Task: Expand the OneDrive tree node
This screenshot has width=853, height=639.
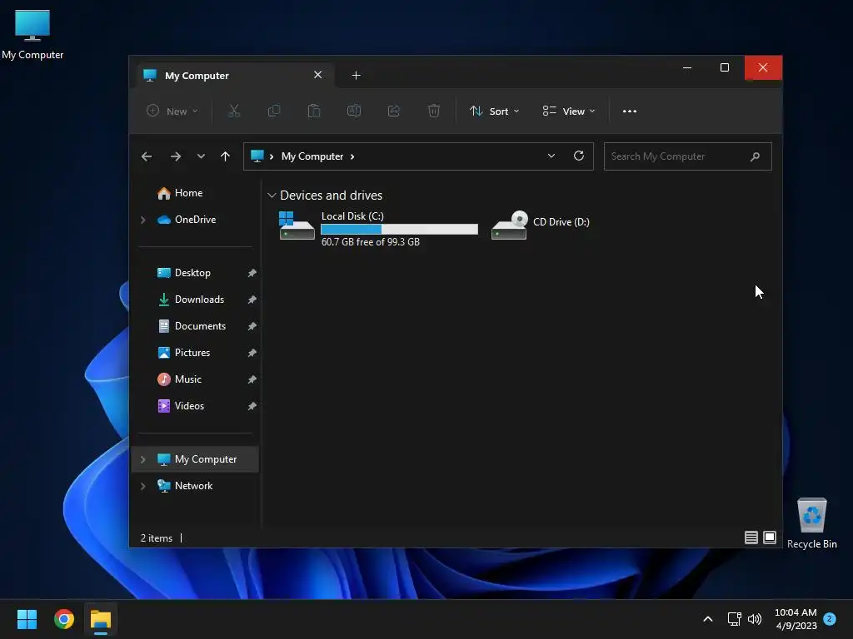Action: (143, 220)
